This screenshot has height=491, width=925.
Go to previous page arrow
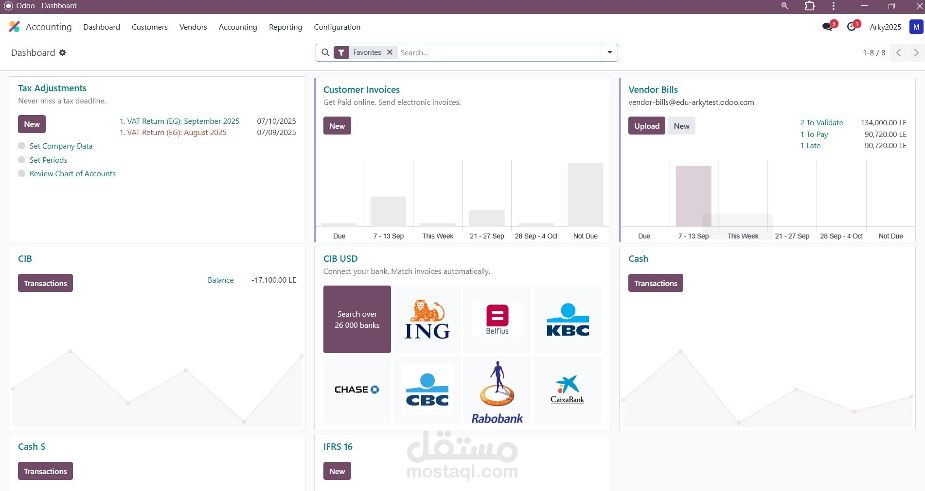tap(899, 52)
